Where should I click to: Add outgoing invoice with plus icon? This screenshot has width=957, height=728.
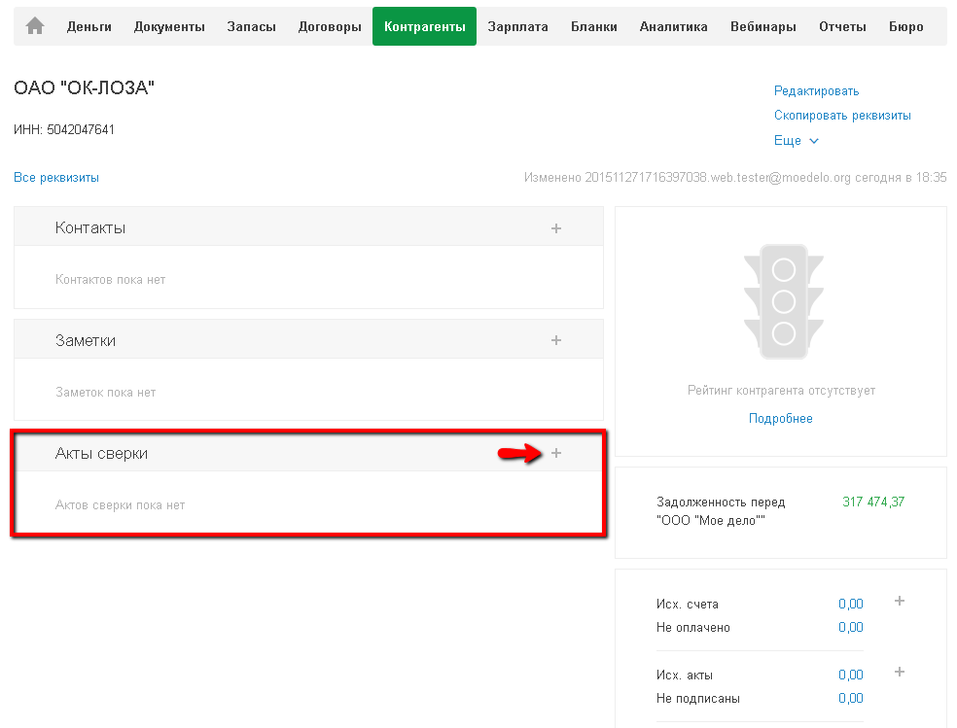point(900,602)
